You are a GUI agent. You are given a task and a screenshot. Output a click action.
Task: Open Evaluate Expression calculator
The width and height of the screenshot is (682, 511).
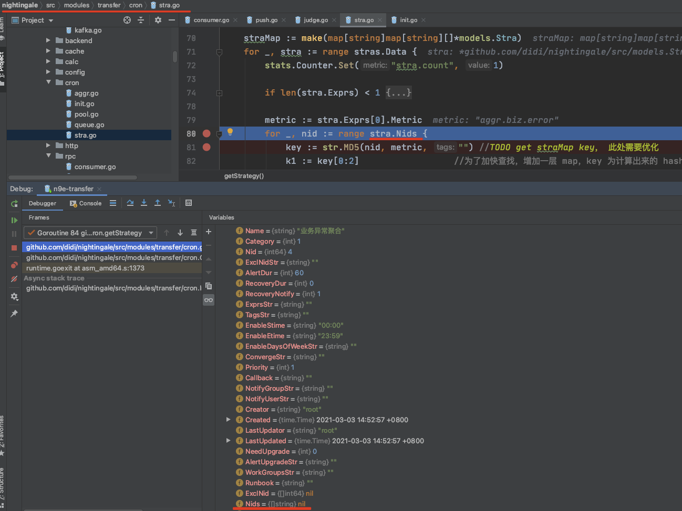pos(189,203)
